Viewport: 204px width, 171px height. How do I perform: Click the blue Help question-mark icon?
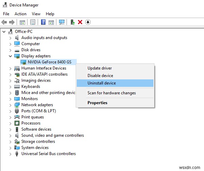coord(43,22)
